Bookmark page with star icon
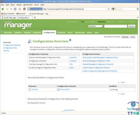 coord(106,9)
